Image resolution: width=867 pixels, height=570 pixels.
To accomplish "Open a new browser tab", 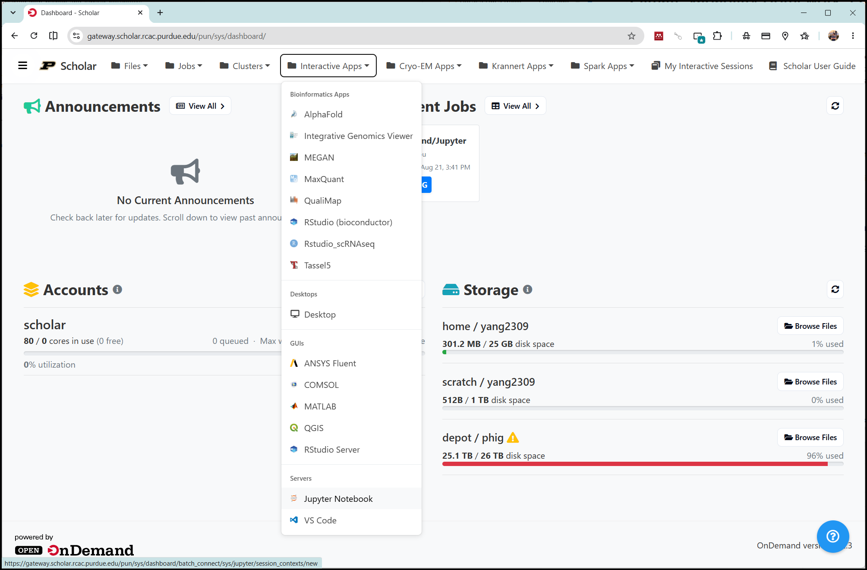I will (x=160, y=13).
